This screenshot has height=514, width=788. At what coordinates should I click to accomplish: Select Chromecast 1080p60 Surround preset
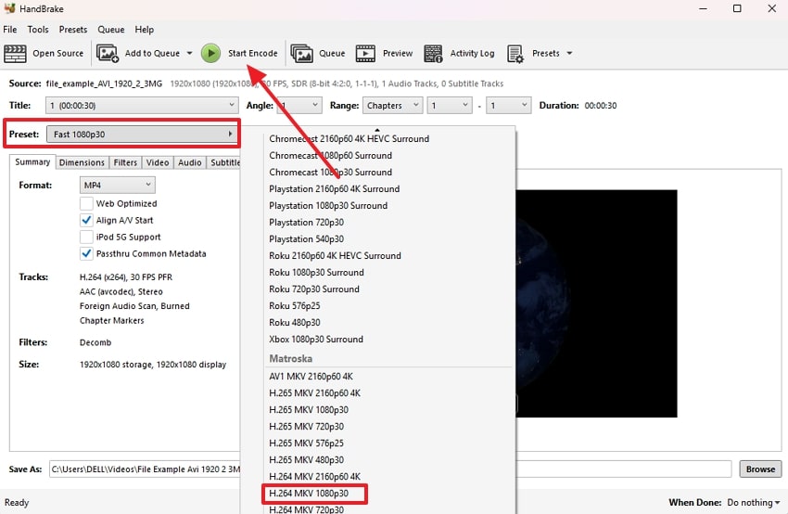click(330, 156)
